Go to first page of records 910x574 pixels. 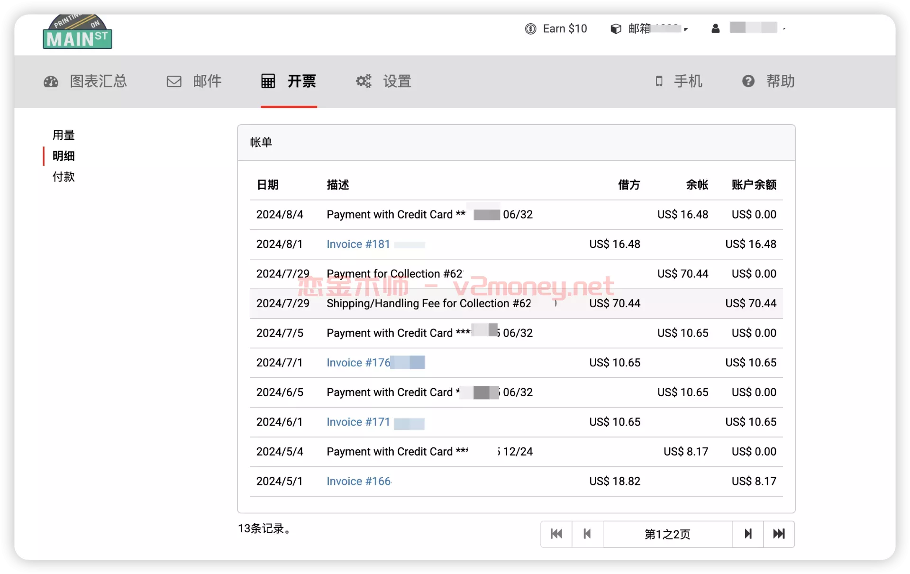(556, 534)
